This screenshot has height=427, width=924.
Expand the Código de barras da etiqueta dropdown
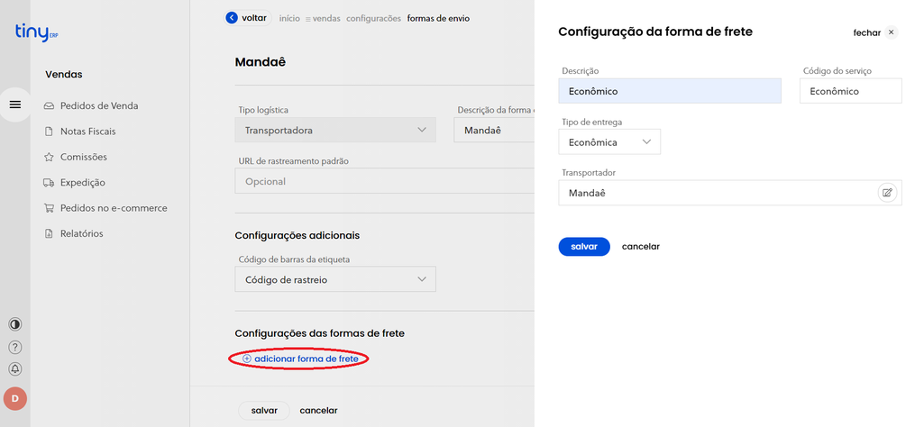pos(334,280)
